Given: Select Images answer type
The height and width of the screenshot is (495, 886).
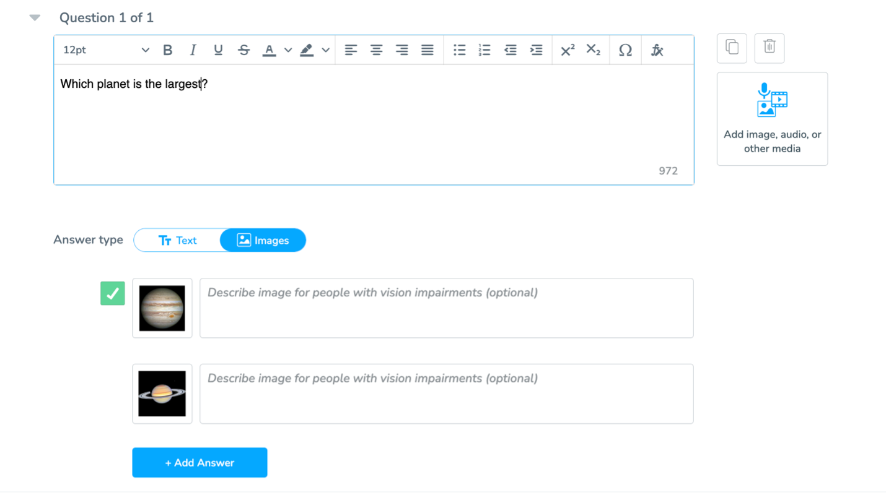Looking at the screenshot, I should point(263,241).
